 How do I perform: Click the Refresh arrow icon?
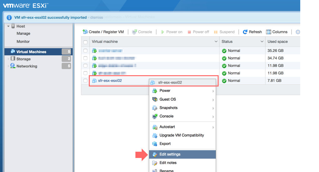tap(245, 32)
